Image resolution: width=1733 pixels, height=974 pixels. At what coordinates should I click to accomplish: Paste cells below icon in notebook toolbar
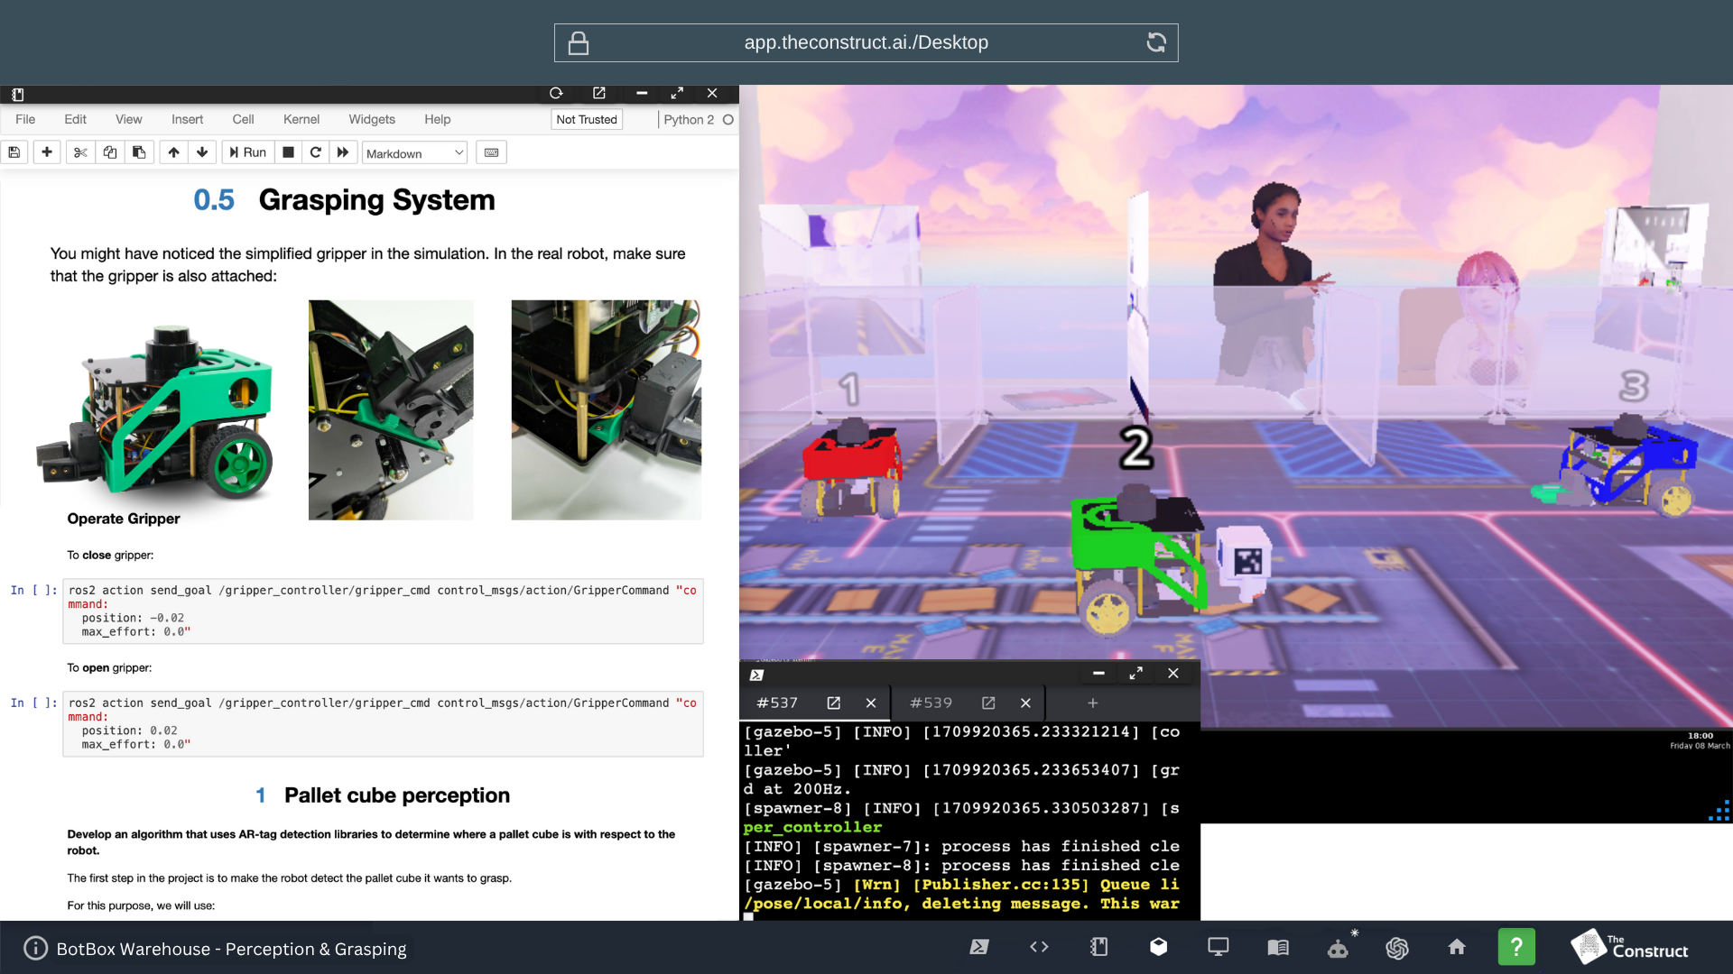coord(139,152)
